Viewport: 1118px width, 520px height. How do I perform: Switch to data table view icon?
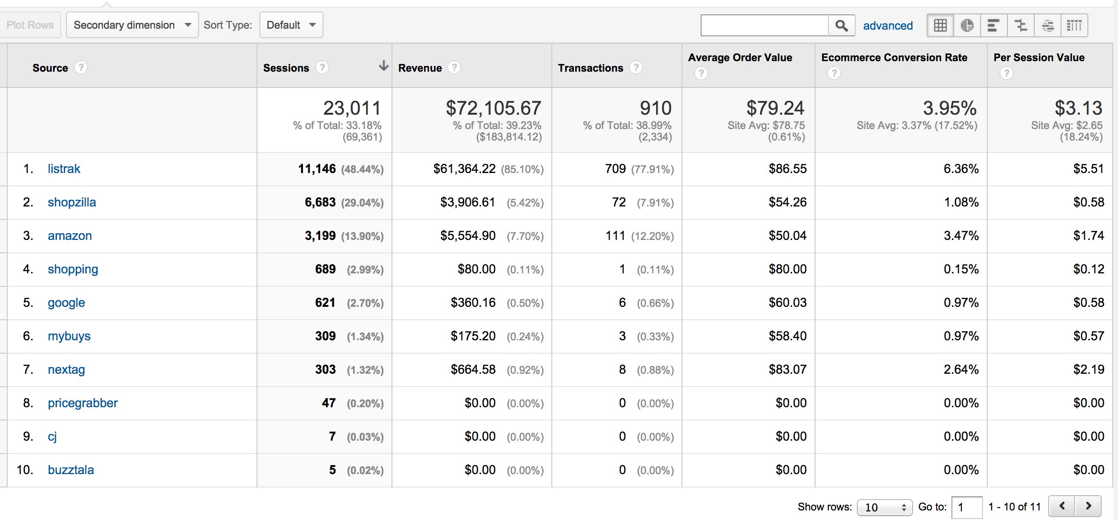pyautogui.click(x=940, y=25)
